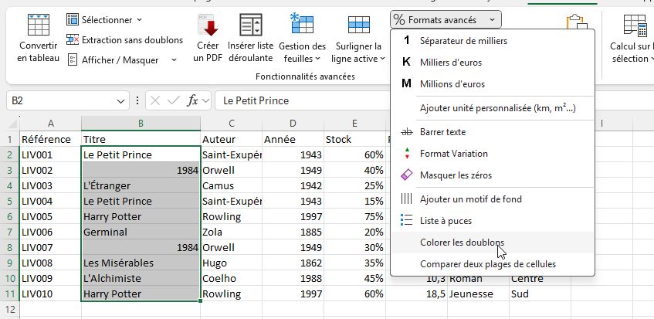Click the Convertir en tableau icon

point(39,25)
